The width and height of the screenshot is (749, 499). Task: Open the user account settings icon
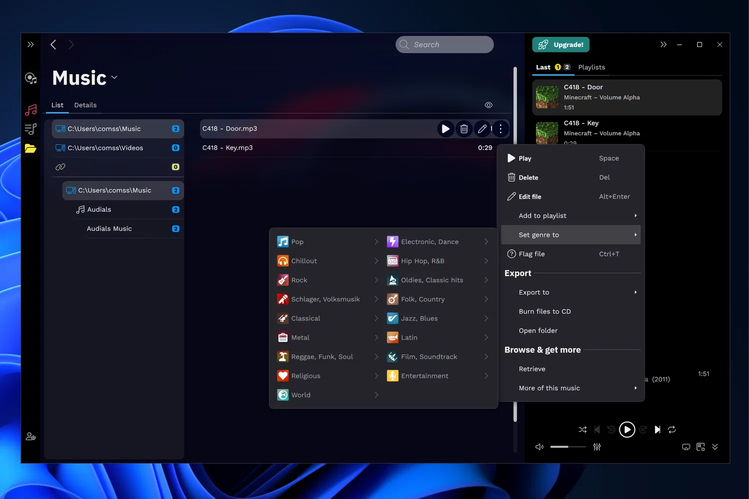[x=31, y=437]
